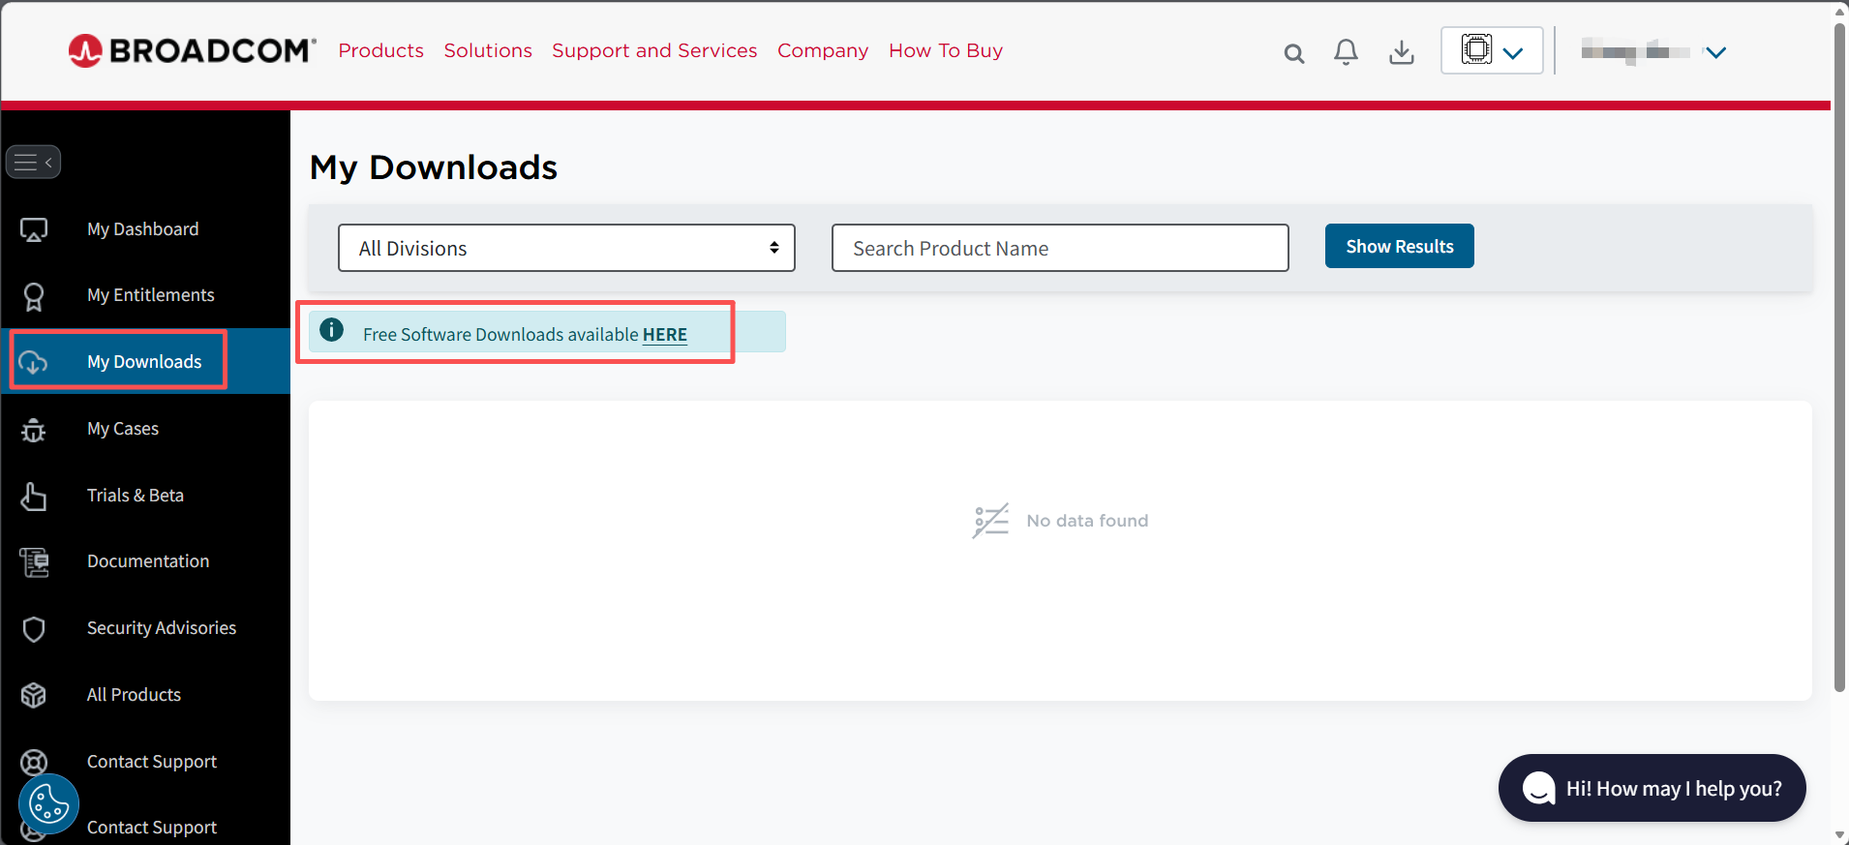1849x845 pixels.
Task: Click the My Dashboard monitor icon
Action: pos(34,229)
